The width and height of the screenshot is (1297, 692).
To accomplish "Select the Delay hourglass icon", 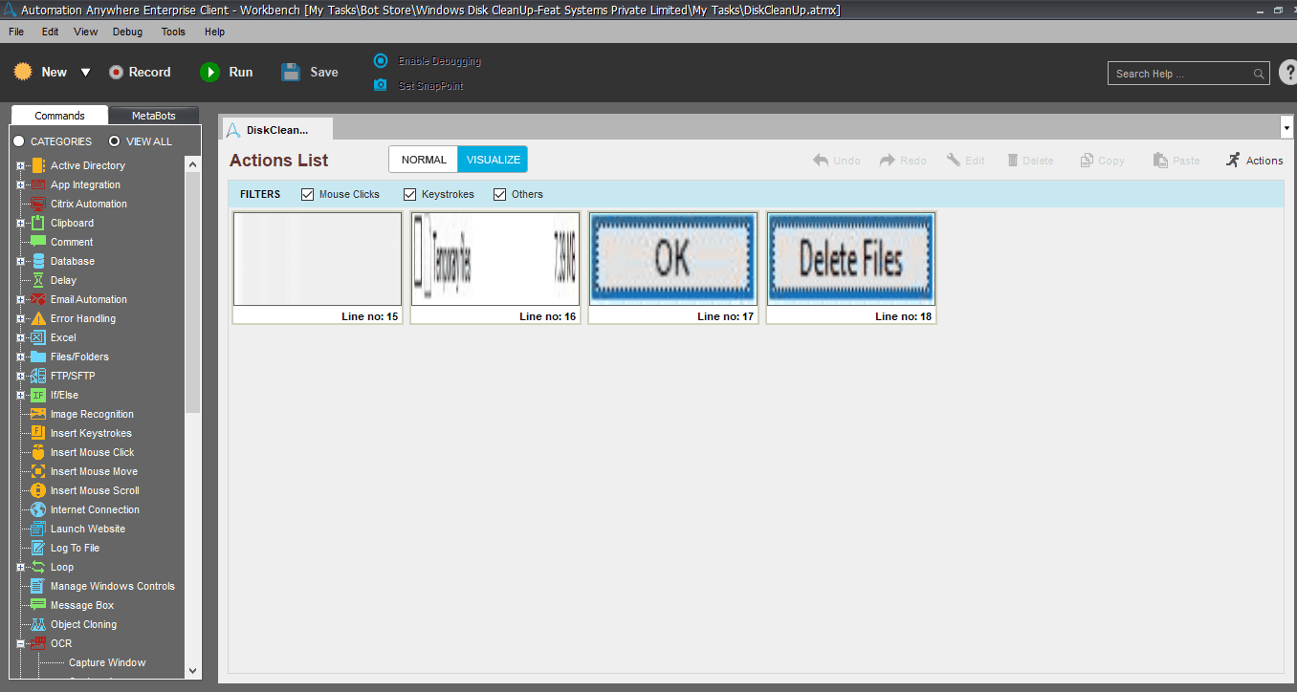I will (38, 280).
